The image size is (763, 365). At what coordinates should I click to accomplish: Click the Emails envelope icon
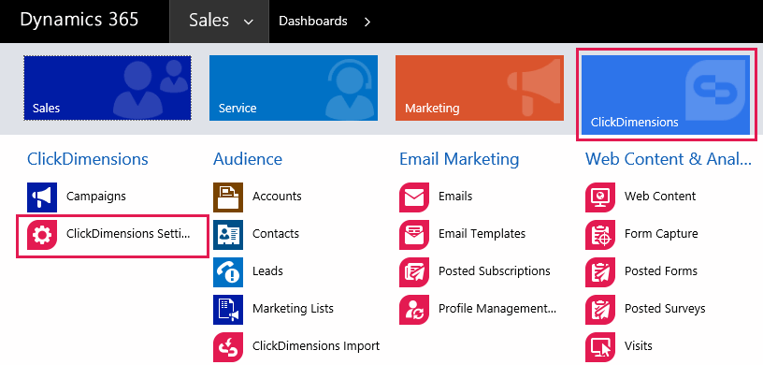point(414,197)
